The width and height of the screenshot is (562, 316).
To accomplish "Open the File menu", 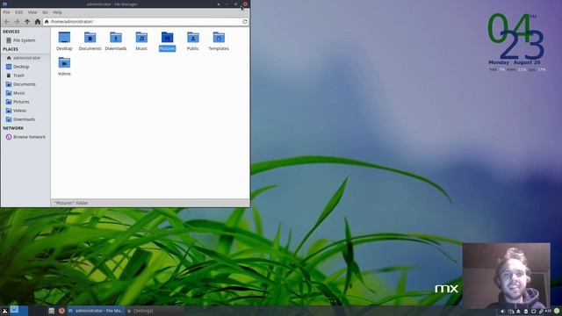I will click(7, 12).
